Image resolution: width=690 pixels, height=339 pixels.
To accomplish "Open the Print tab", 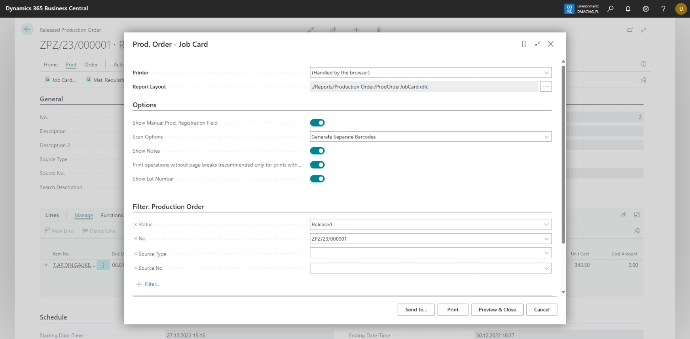I will coord(71,64).
